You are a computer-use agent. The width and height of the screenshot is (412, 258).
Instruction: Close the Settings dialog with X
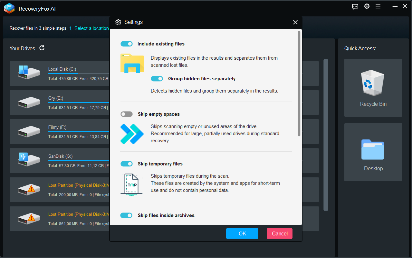295,22
